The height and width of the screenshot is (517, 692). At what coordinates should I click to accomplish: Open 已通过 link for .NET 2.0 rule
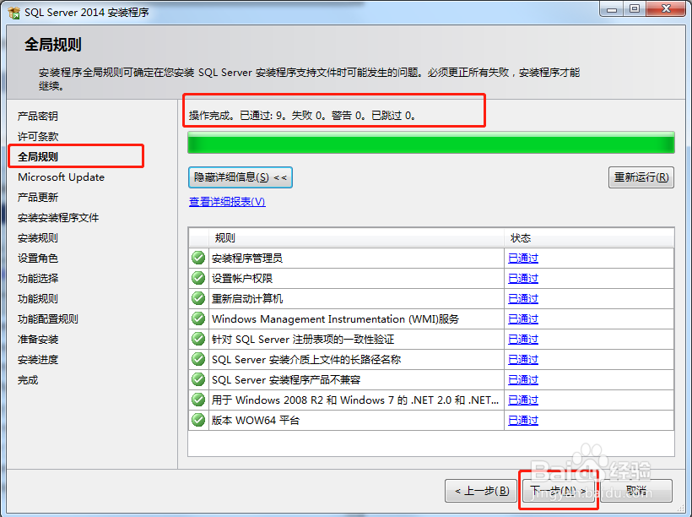tap(523, 400)
